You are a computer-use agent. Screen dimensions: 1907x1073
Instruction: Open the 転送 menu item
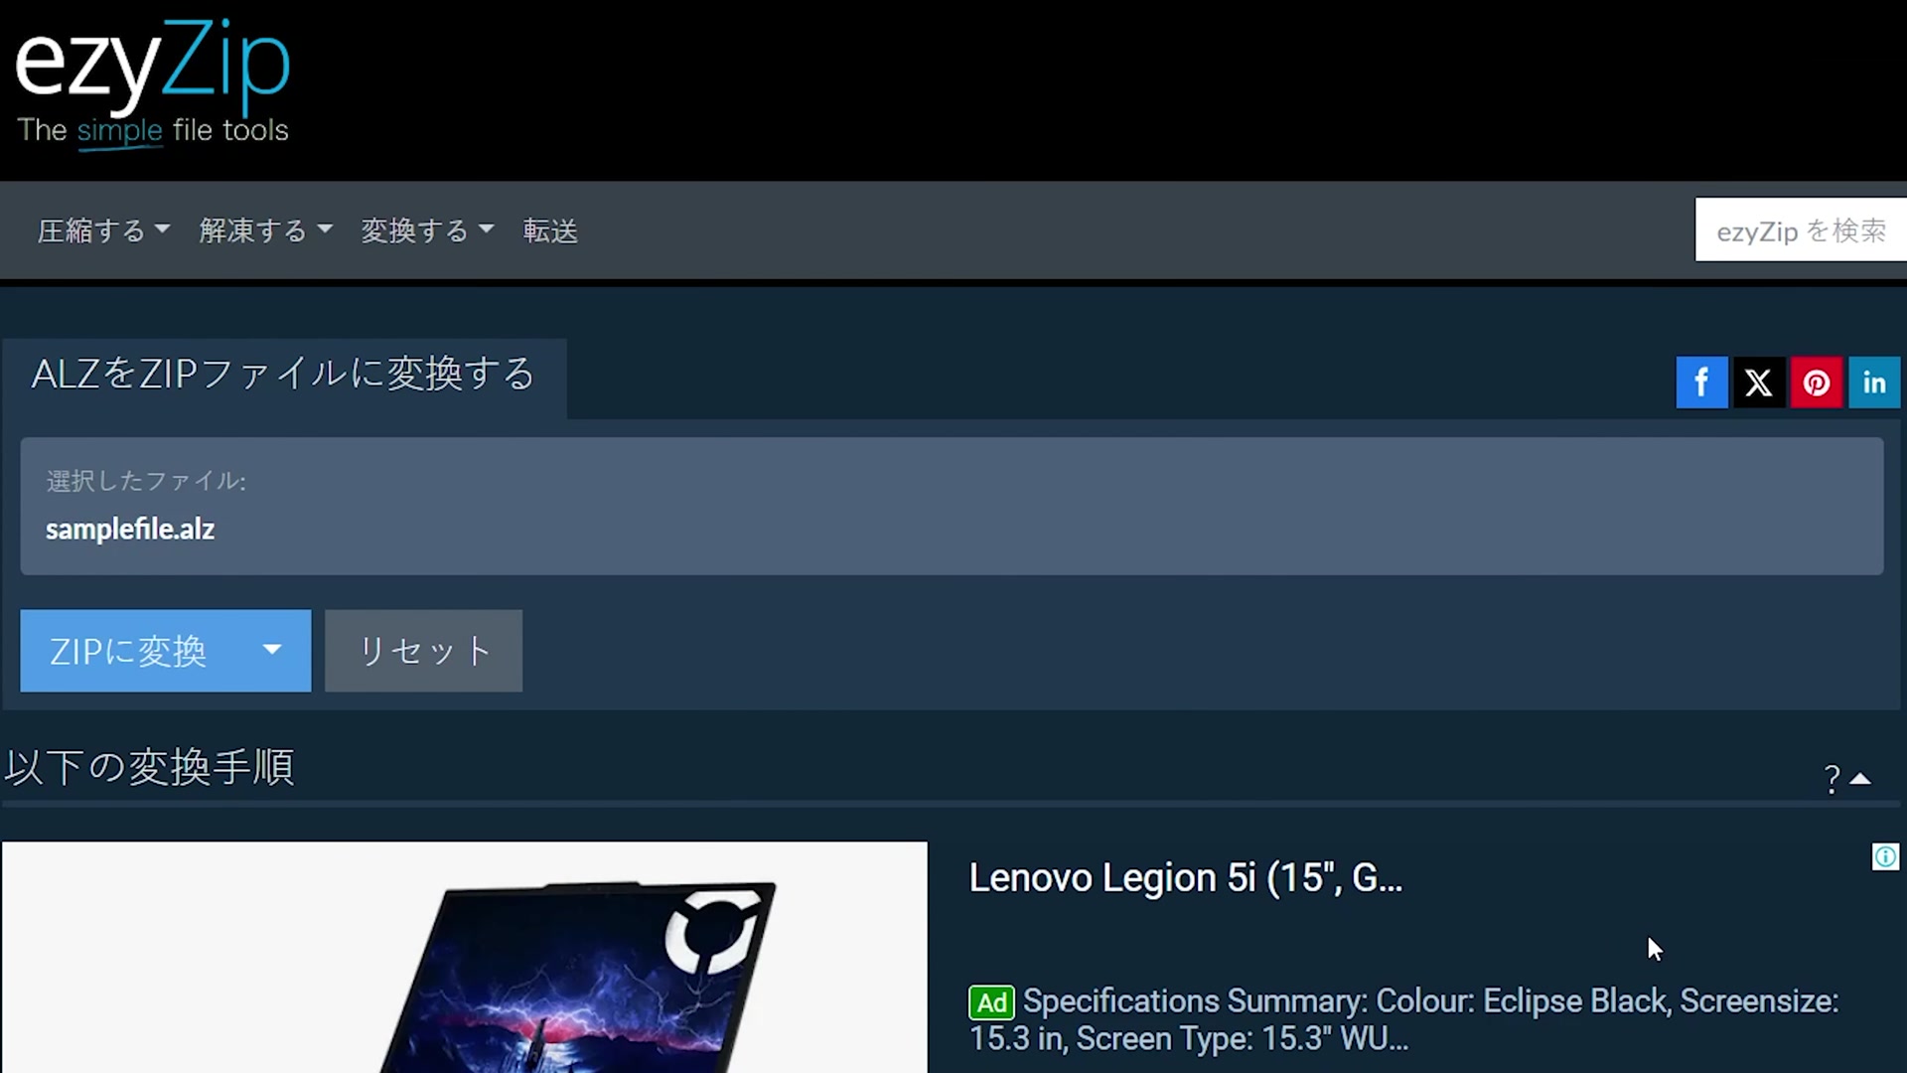550,230
